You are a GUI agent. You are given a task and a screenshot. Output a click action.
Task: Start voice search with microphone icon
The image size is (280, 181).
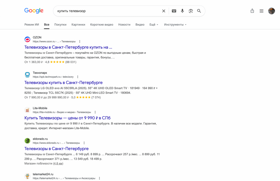(182, 11)
